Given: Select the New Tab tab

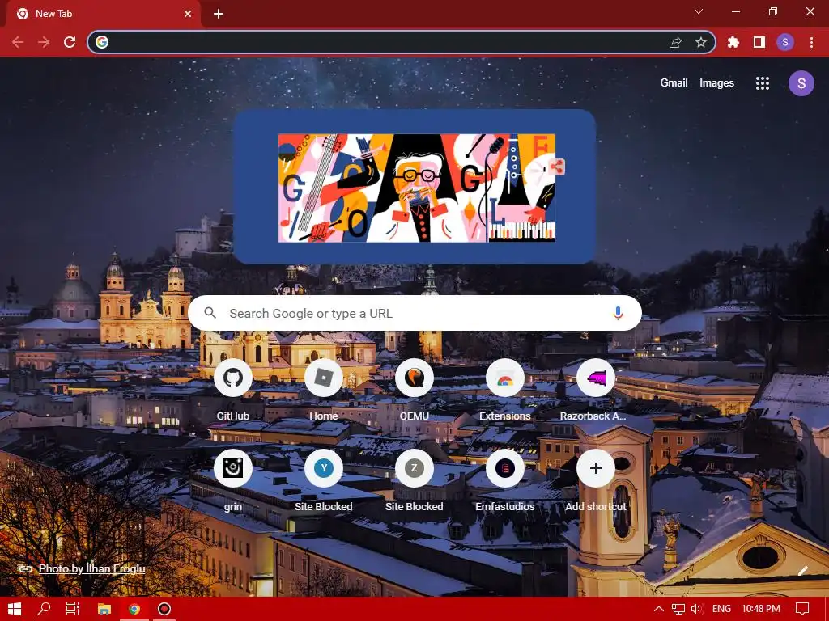Looking at the screenshot, I should 104,14.
